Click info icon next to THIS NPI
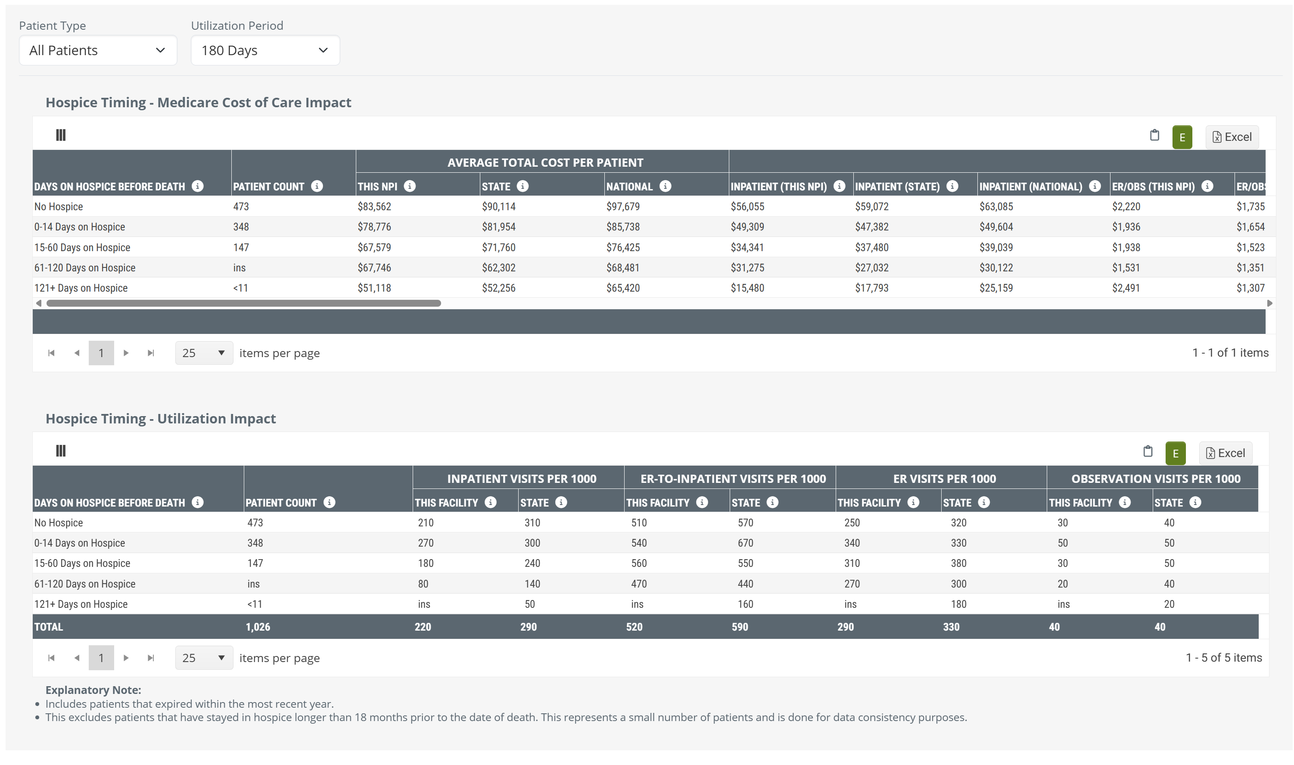The image size is (1294, 765). pos(409,186)
